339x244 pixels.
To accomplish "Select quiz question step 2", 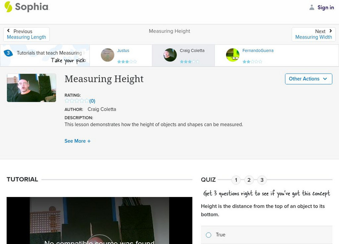I will click(x=249, y=180).
